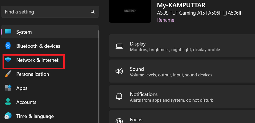This screenshot has height=123, width=255.
Task: Click the desktop wallpaper thumbnail
Action: tap(128, 11)
